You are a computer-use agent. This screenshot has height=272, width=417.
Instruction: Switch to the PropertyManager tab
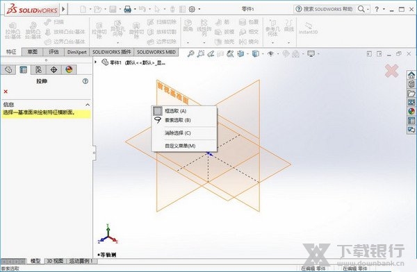click(x=24, y=70)
